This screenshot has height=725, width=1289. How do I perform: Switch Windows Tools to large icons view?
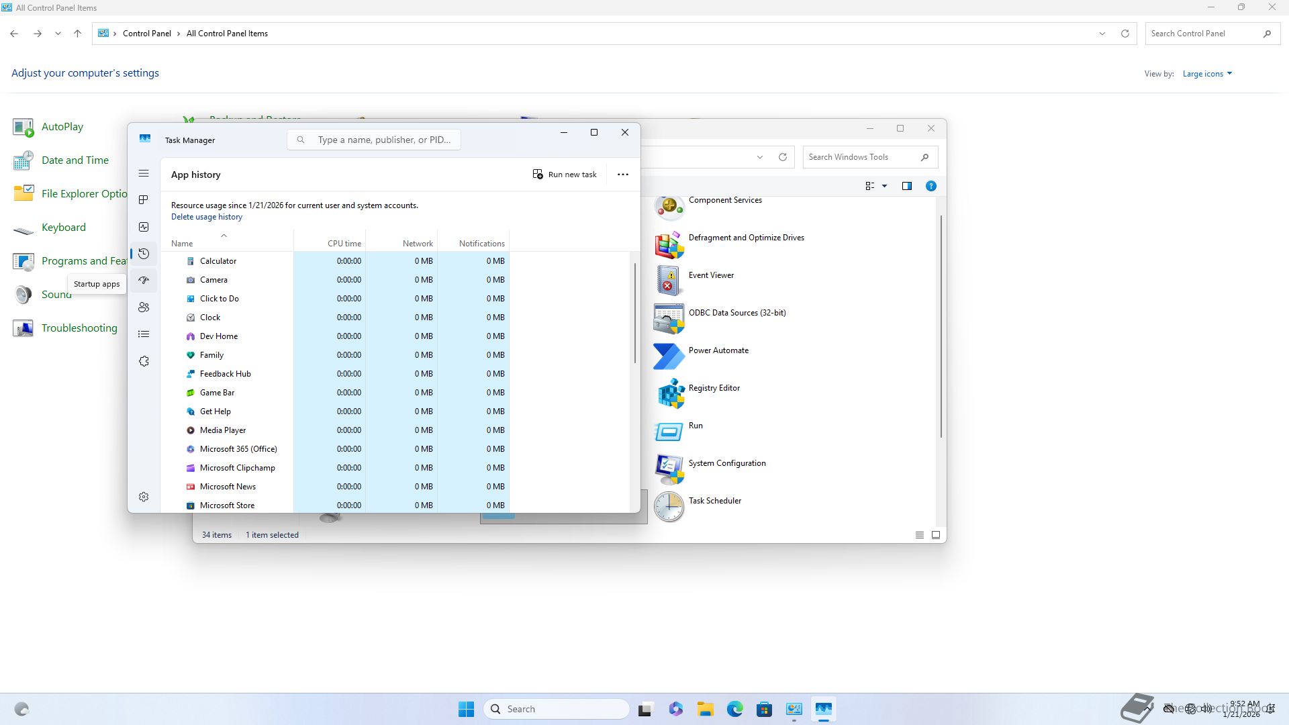(x=936, y=535)
